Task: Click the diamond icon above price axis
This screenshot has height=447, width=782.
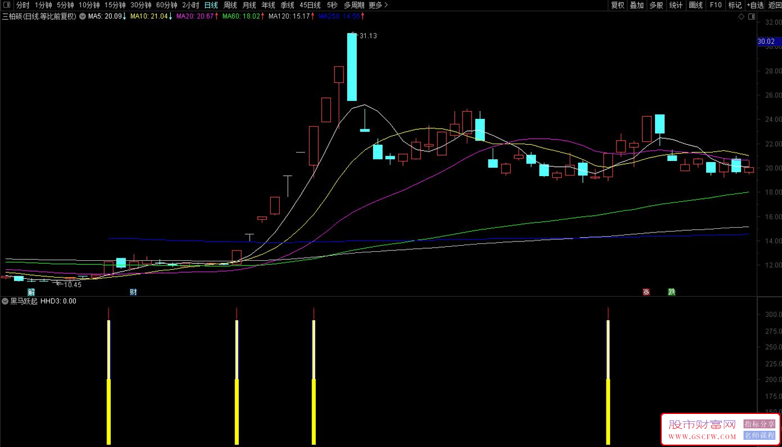Action: (x=742, y=17)
